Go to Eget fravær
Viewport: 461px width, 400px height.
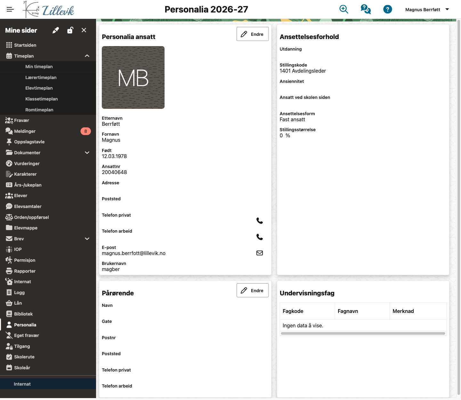tap(48, 335)
